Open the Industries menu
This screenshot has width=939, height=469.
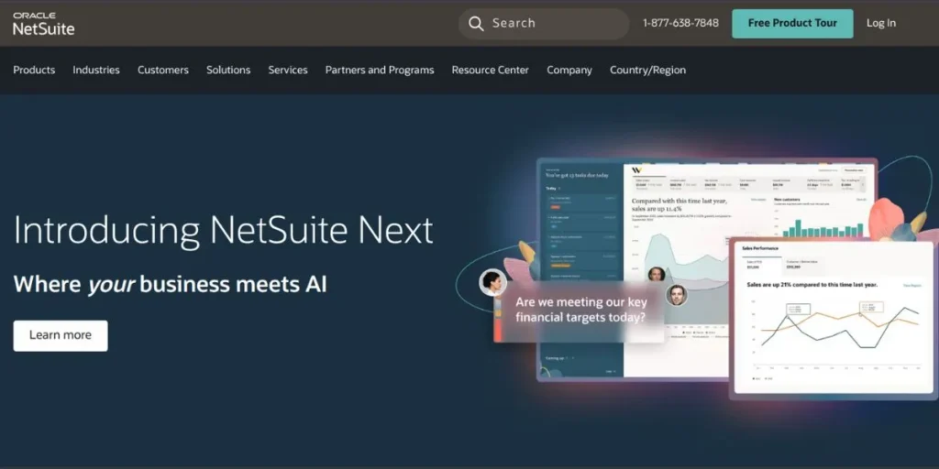(96, 70)
